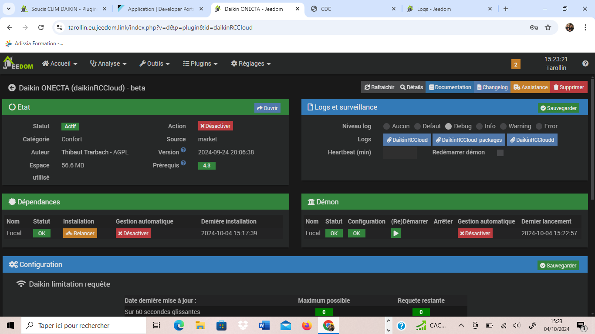595x334 pixels.
Task: Open the Windows notification center icon
Action: pos(581,325)
